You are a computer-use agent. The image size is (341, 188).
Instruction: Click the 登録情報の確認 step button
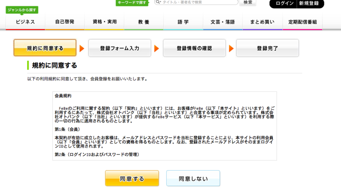[194, 48]
